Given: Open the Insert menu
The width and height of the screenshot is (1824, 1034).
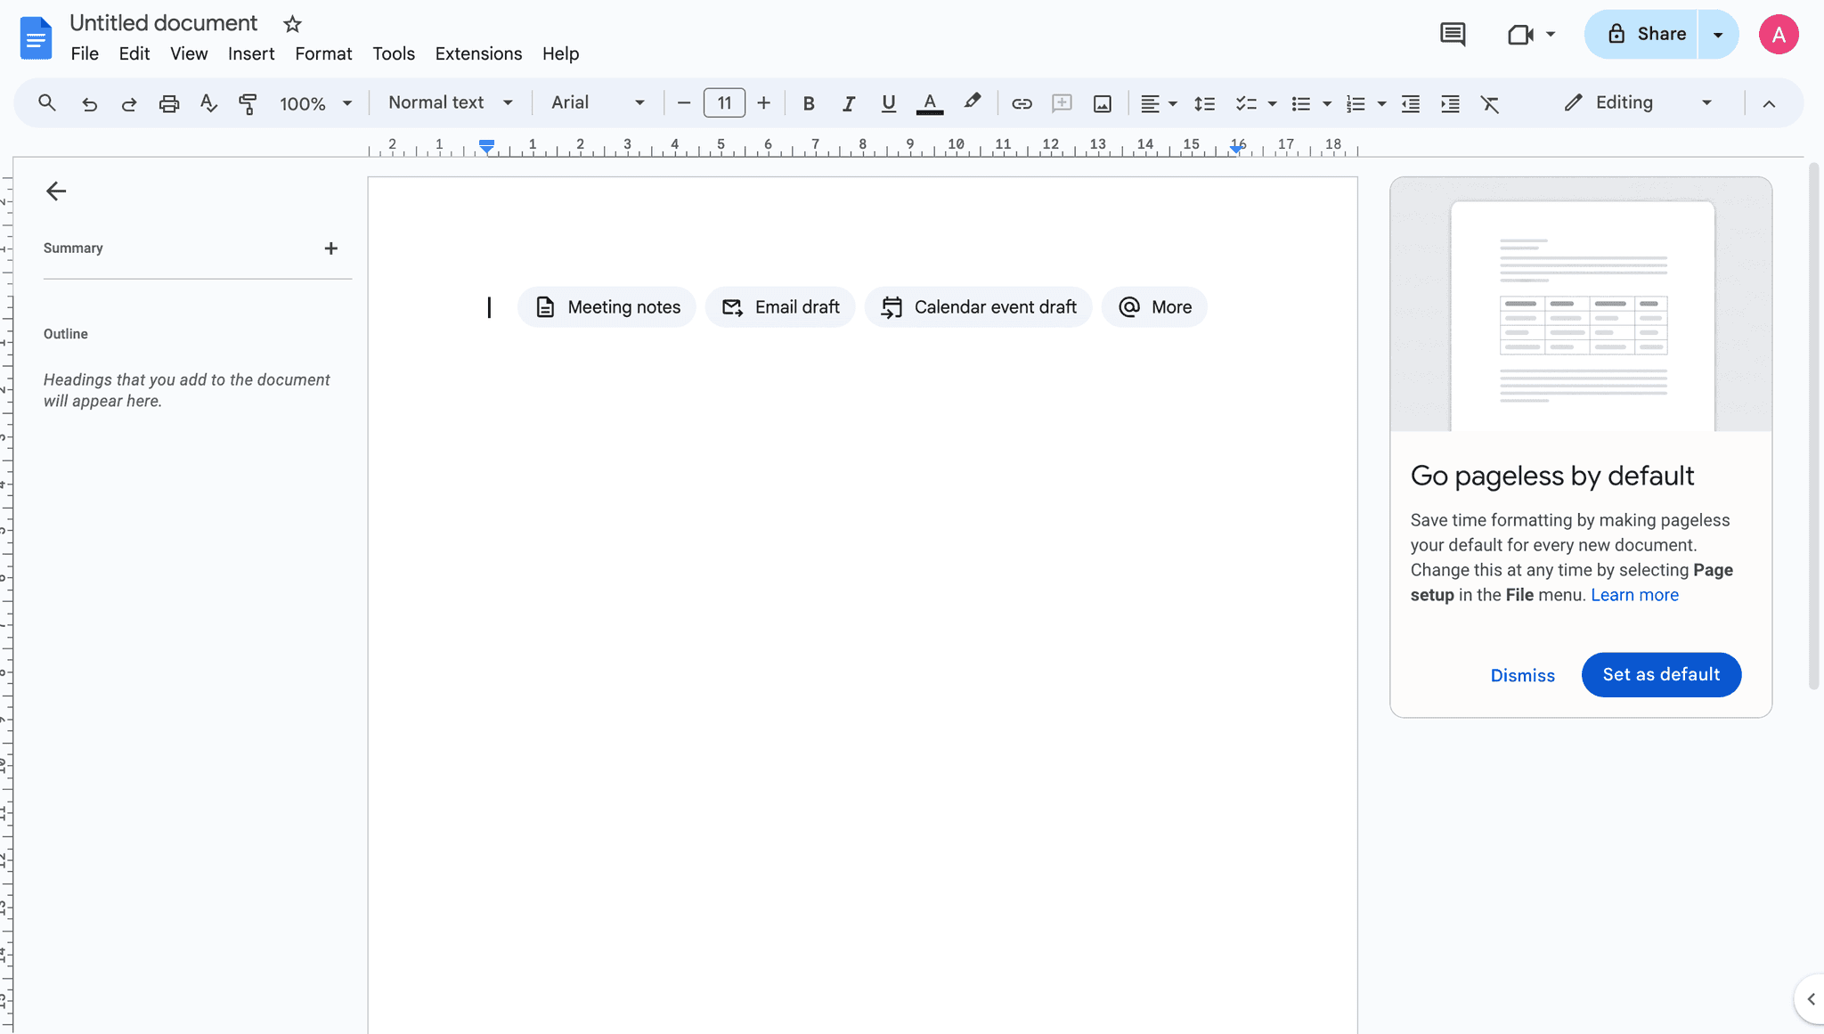Looking at the screenshot, I should [x=250, y=53].
